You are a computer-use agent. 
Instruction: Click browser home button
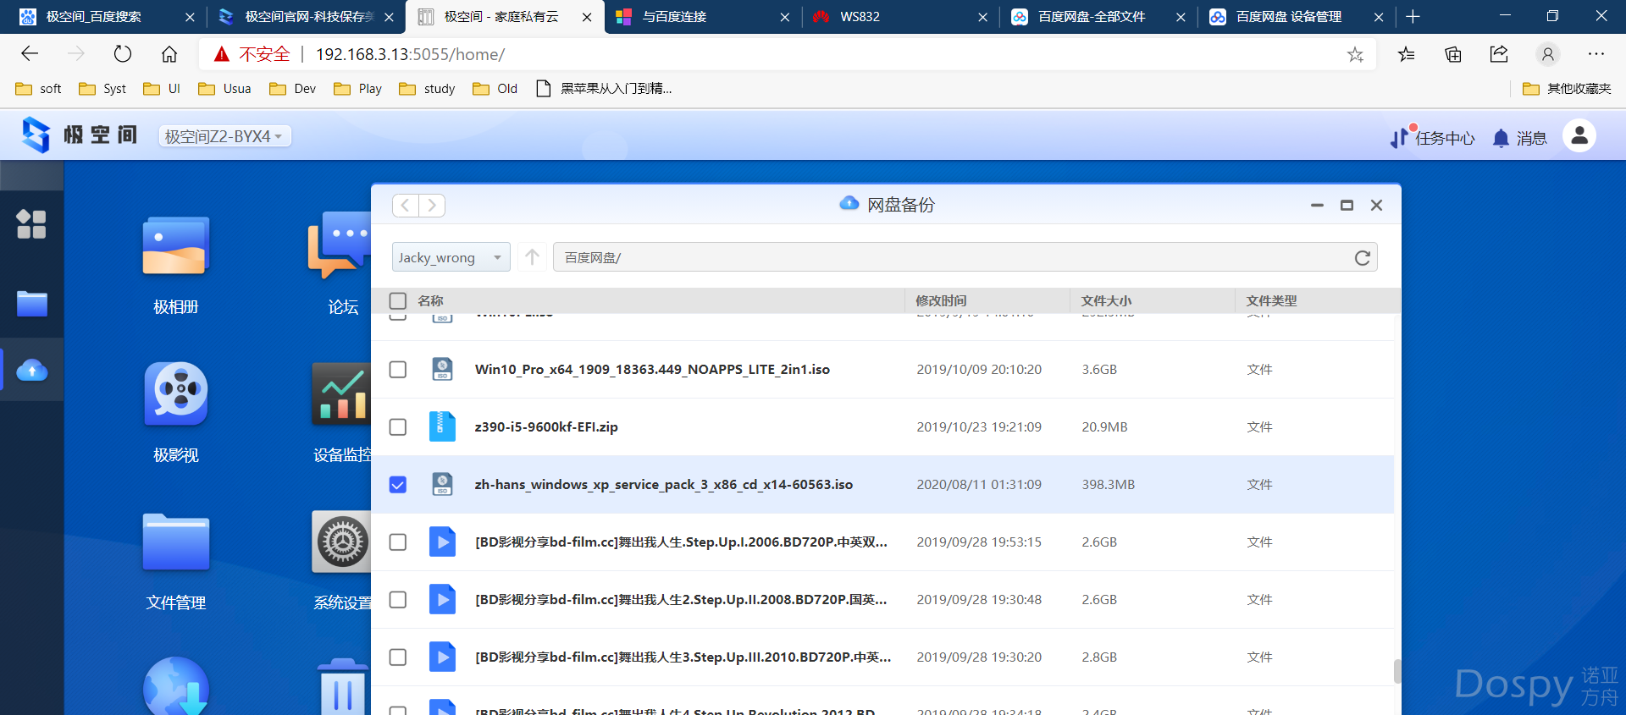(x=169, y=54)
